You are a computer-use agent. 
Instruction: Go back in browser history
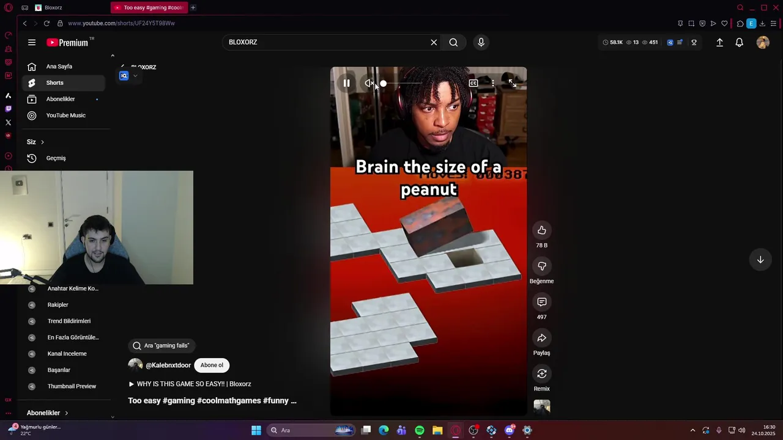point(24,23)
